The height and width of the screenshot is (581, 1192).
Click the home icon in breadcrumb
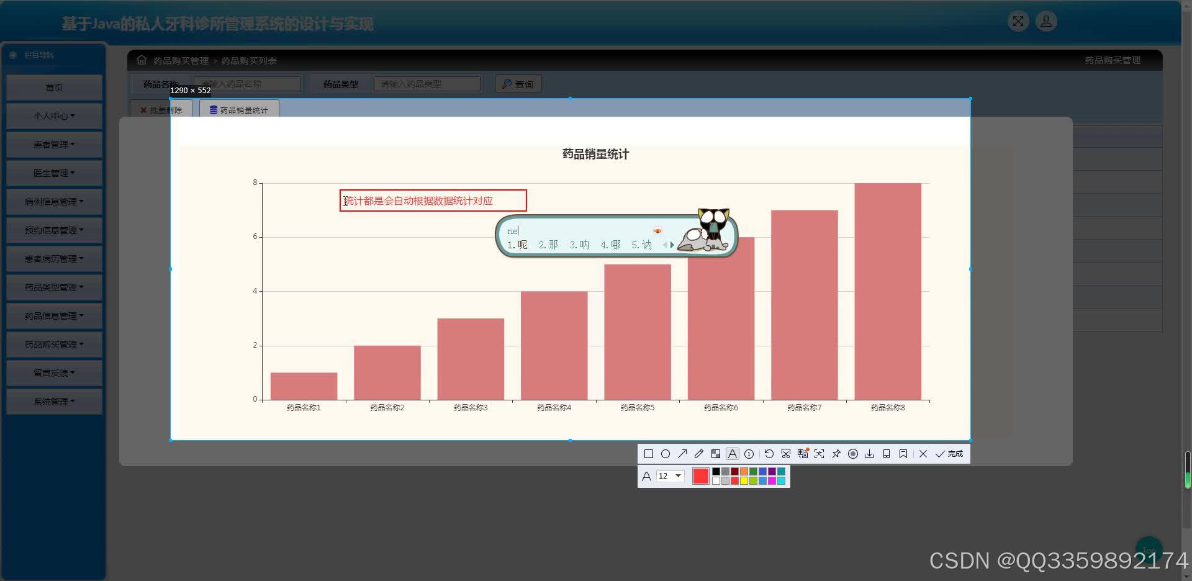[142, 60]
